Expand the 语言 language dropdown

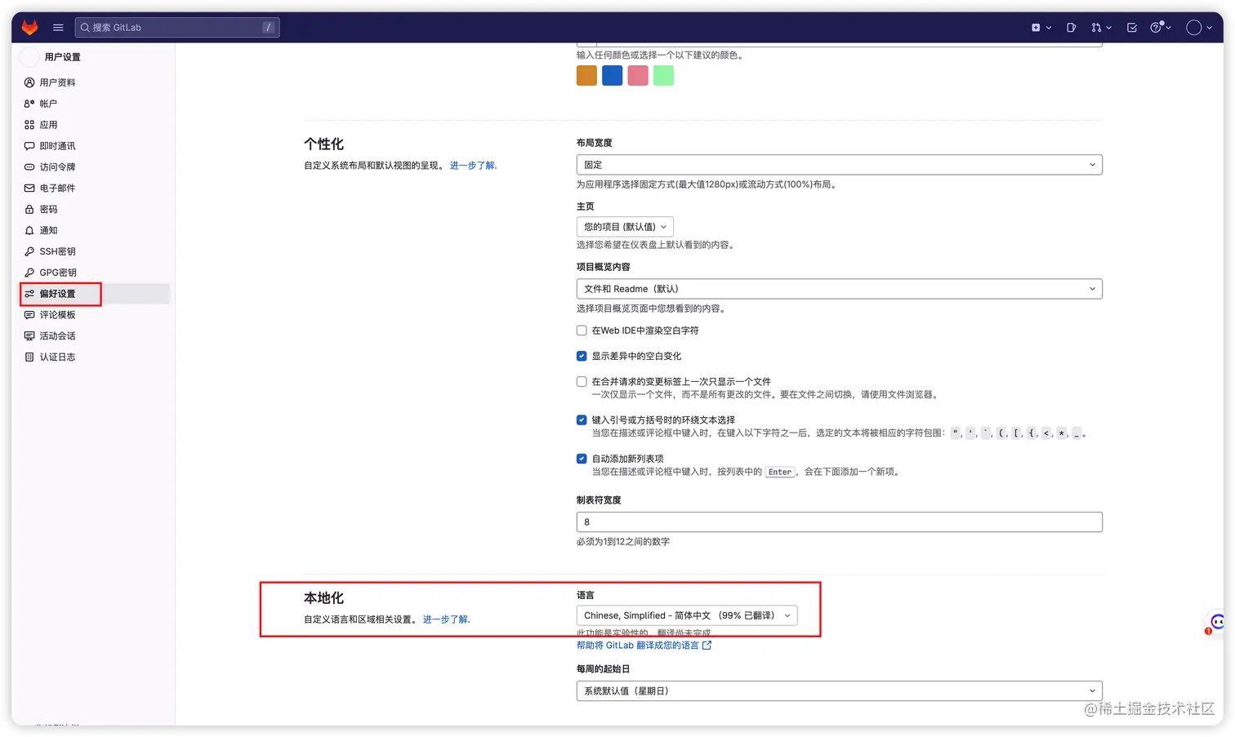point(687,615)
